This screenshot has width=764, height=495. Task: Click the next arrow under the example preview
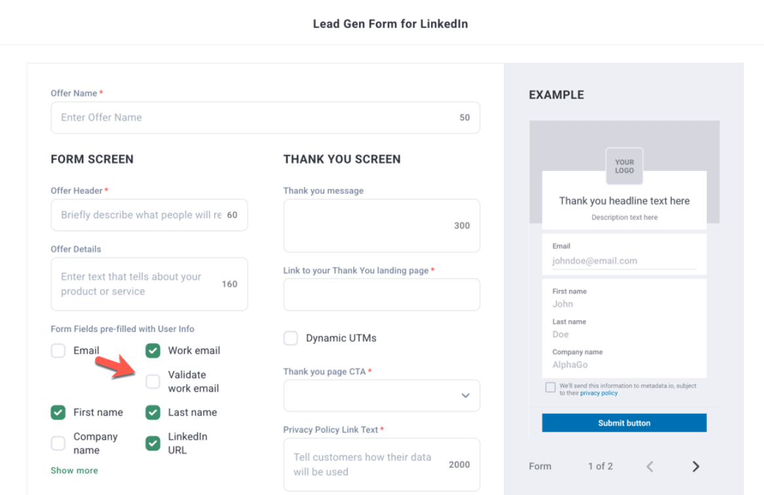695,466
